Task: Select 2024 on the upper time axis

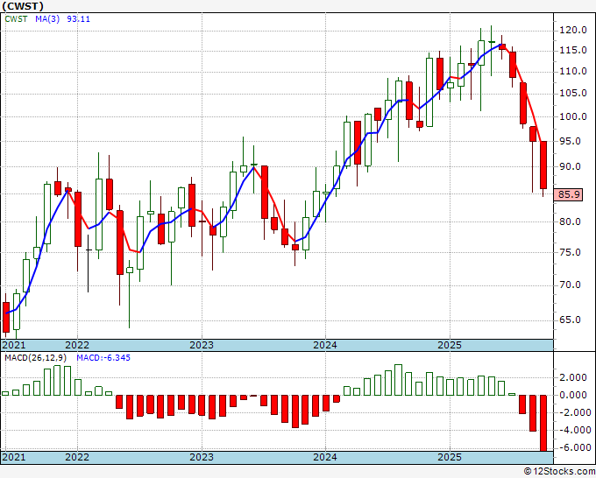Action: (325, 345)
